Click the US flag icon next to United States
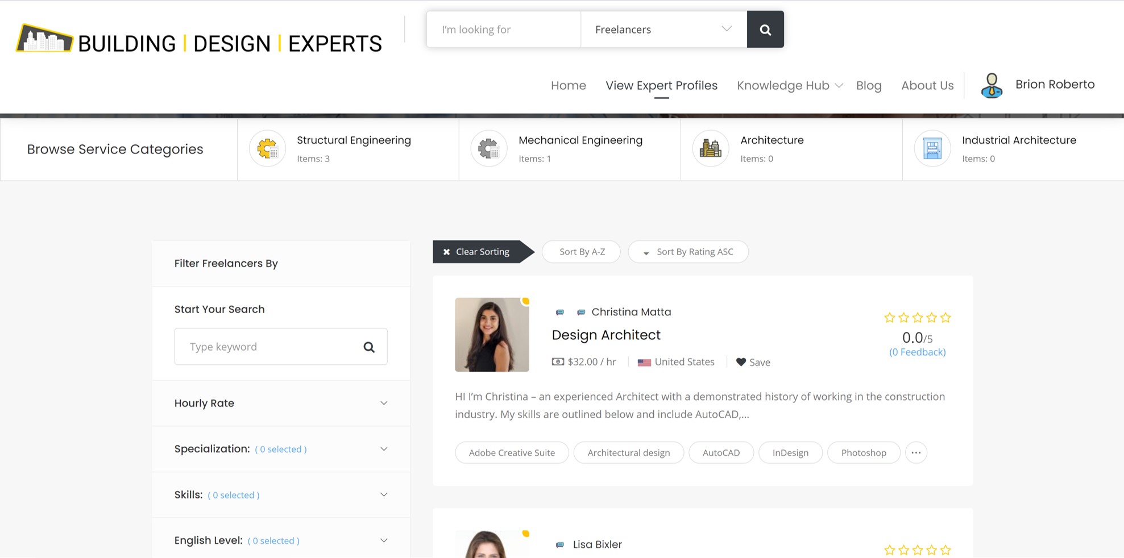 point(644,363)
